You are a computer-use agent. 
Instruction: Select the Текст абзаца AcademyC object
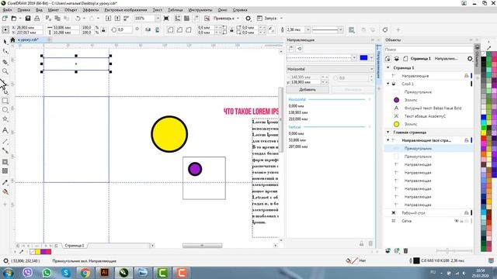pos(425,116)
